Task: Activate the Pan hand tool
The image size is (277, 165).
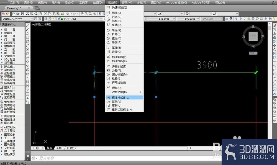Action: point(82,14)
